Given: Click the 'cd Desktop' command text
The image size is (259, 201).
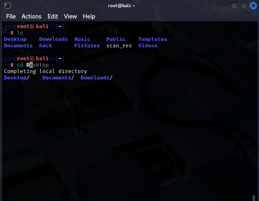Looking at the screenshot, I should tap(33, 65).
